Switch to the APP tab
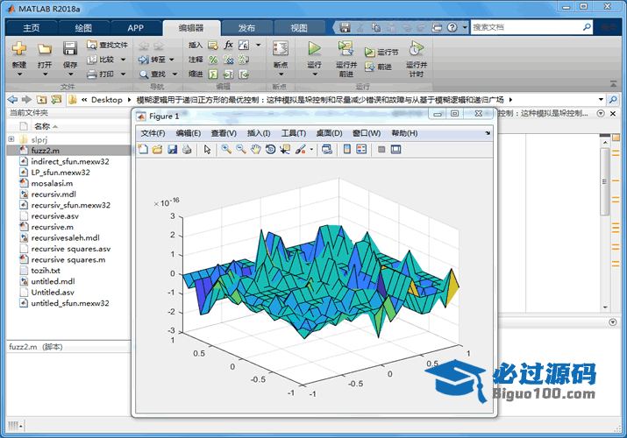Screen dimensions: 627x438 136,28
